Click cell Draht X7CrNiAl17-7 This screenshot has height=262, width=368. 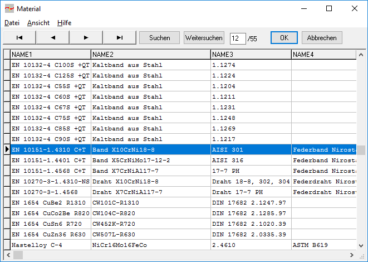[151, 192]
